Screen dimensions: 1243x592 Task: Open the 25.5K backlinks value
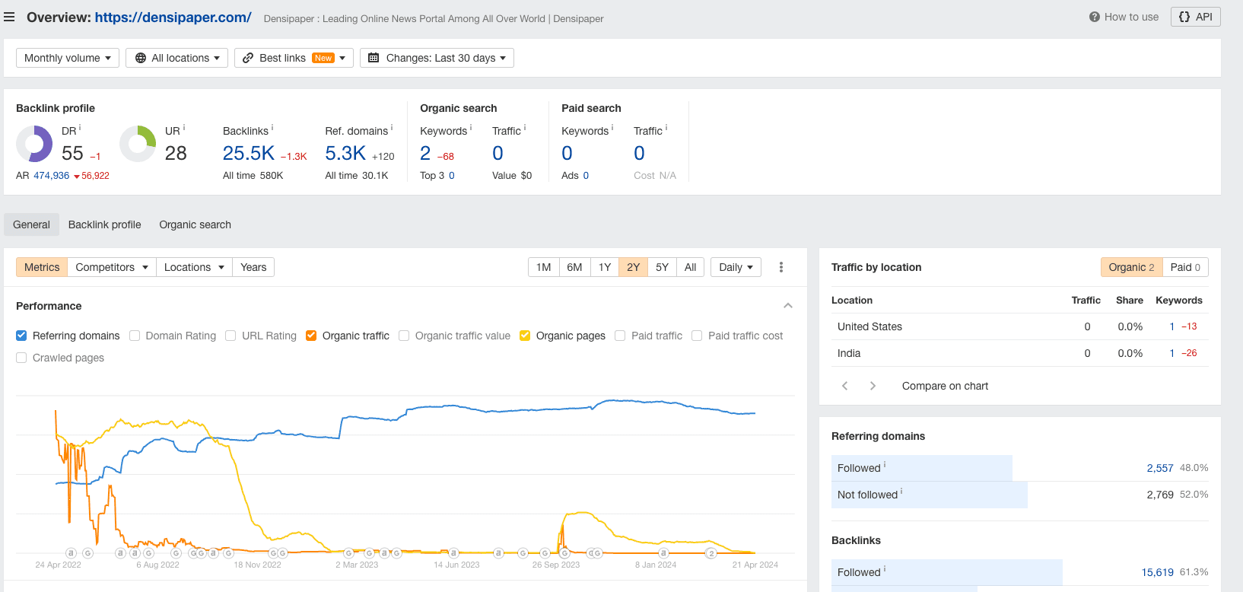[248, 153]
